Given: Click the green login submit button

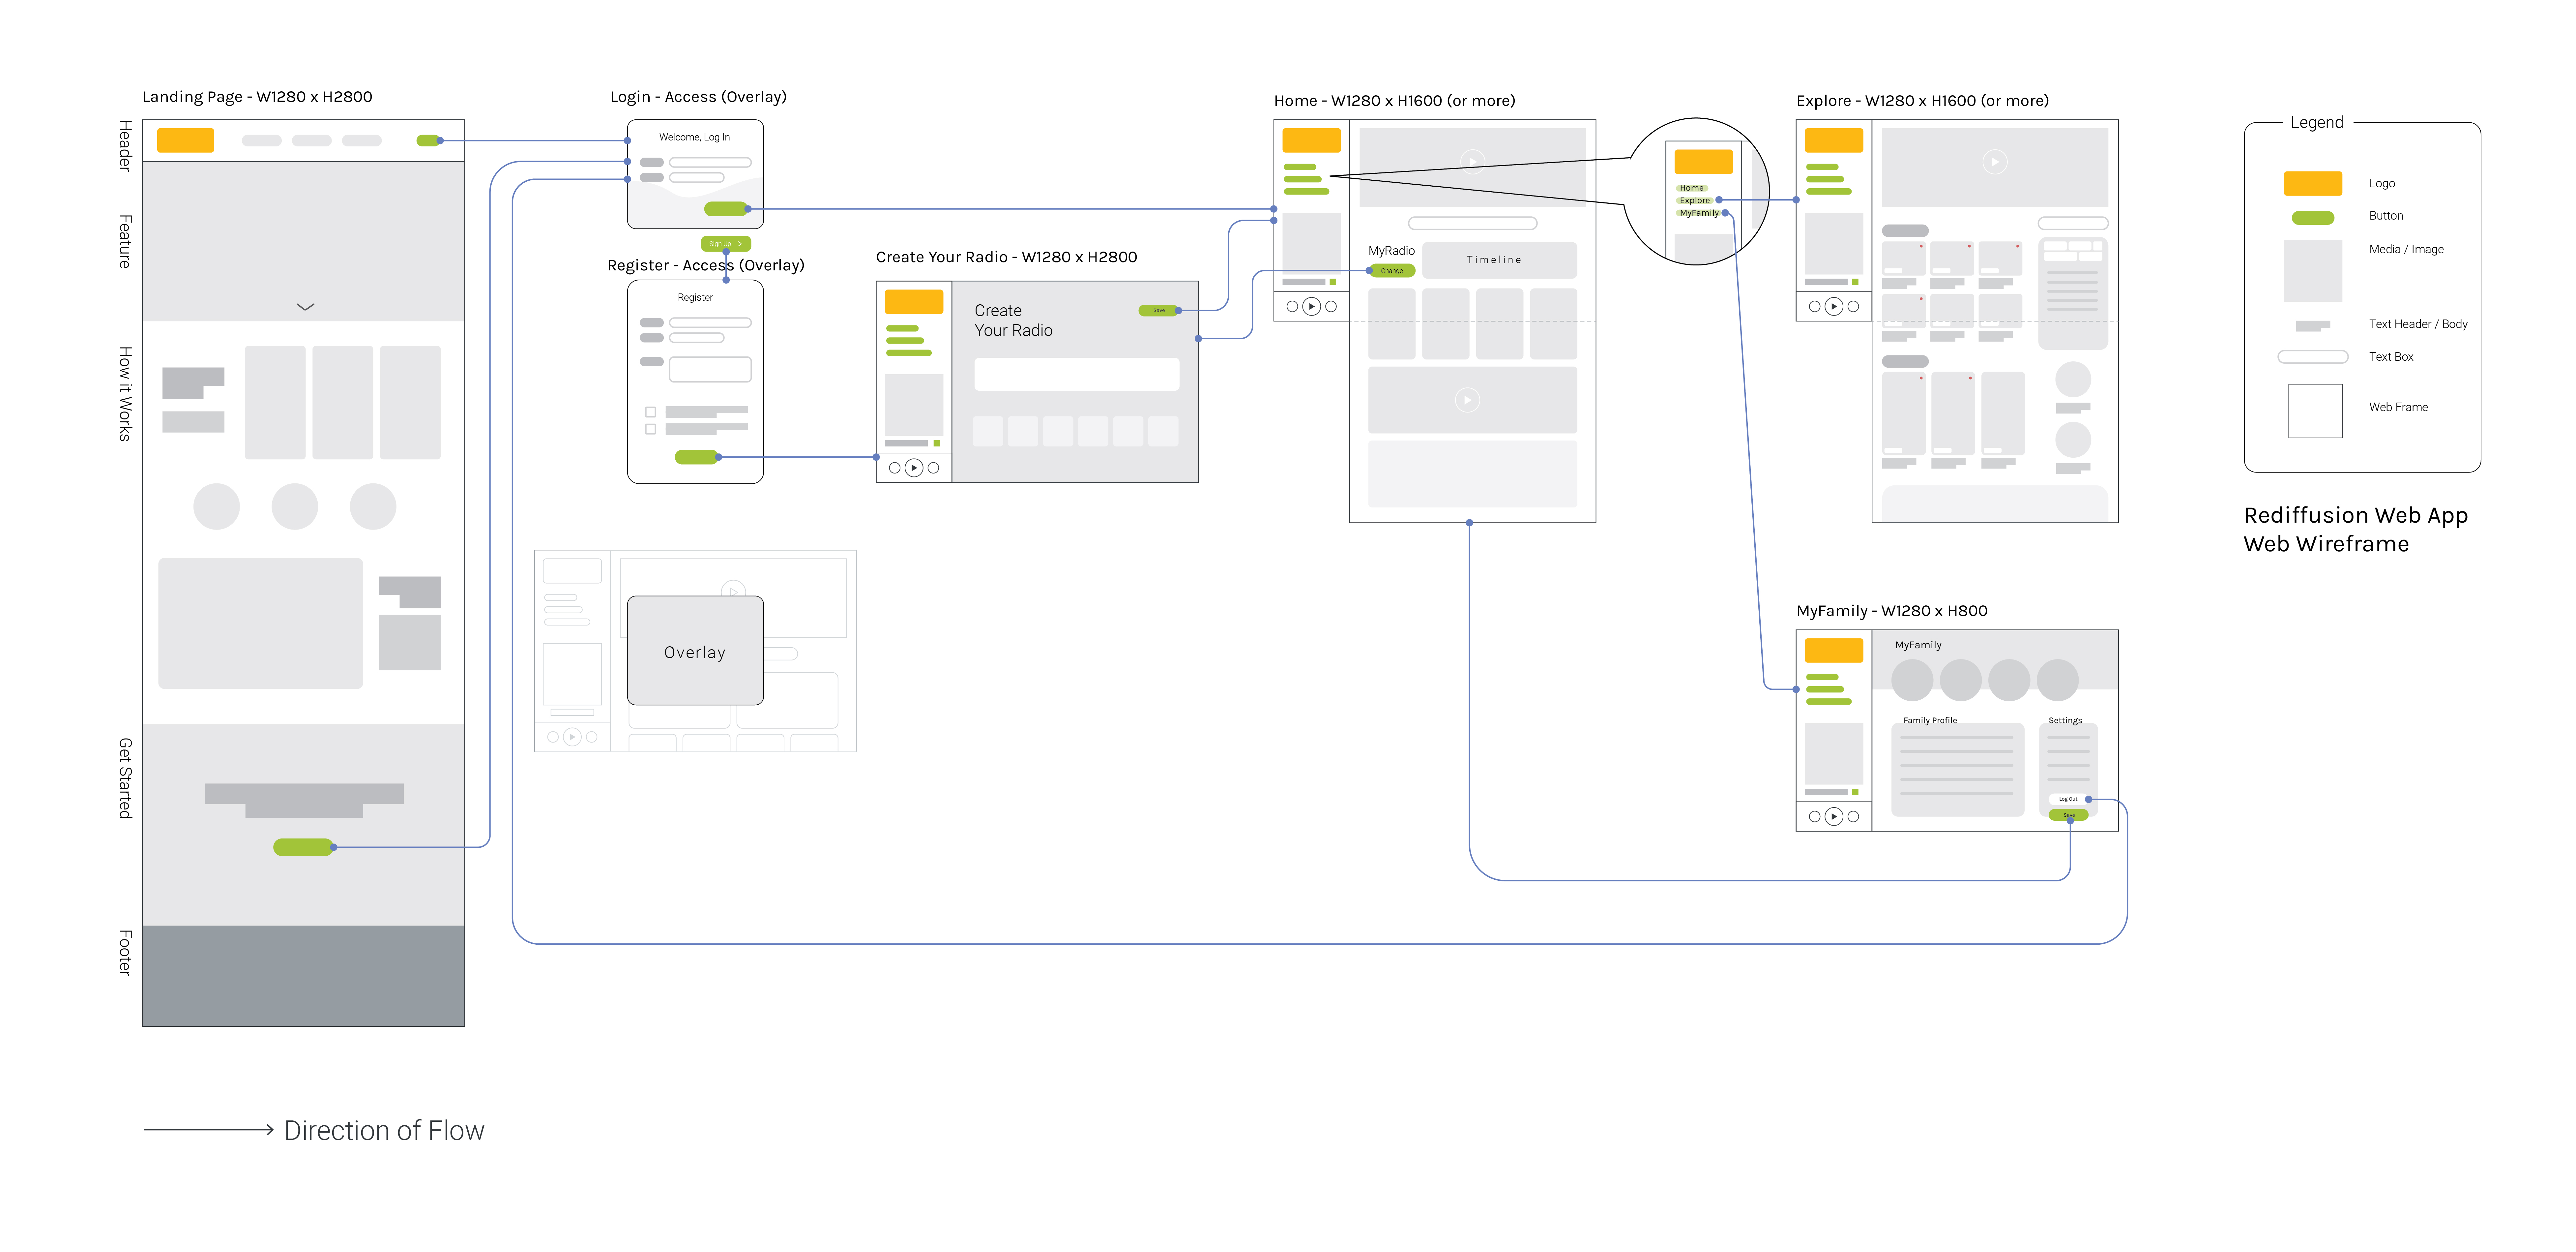Looking at the screenshot, I should pyautogui.click(x=726, y=209).
